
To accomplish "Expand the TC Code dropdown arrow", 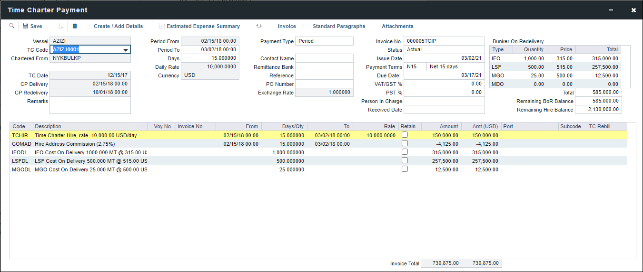I will tap(126, 50).
